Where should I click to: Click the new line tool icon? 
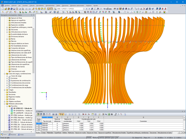tap(7, 12)
